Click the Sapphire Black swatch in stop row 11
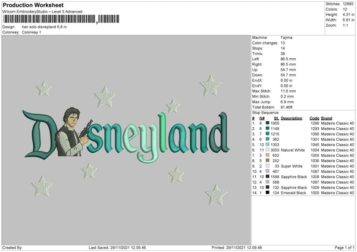 [x=268, y=177]
